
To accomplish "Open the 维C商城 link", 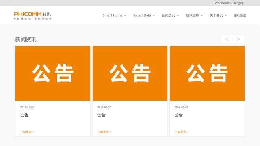I will click(240, 15).
